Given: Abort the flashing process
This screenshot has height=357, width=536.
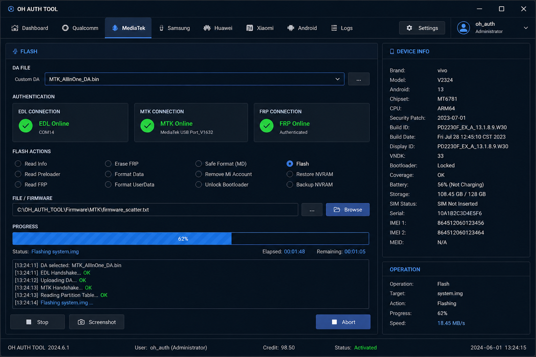Looking at the screenshot, I should coord(343,322).
